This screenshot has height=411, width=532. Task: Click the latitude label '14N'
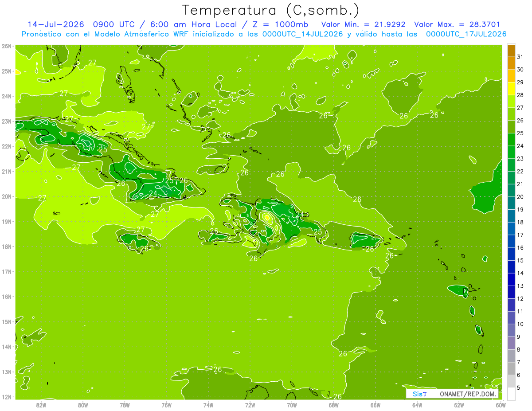pos(7,347)
